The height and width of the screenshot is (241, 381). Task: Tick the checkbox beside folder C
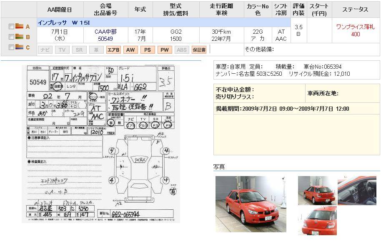(x=11, y=47)
